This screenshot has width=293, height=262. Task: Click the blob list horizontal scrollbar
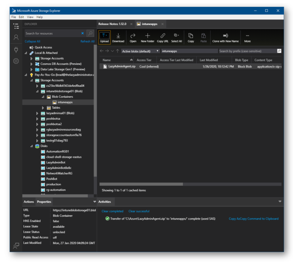[x=141, y=184]
